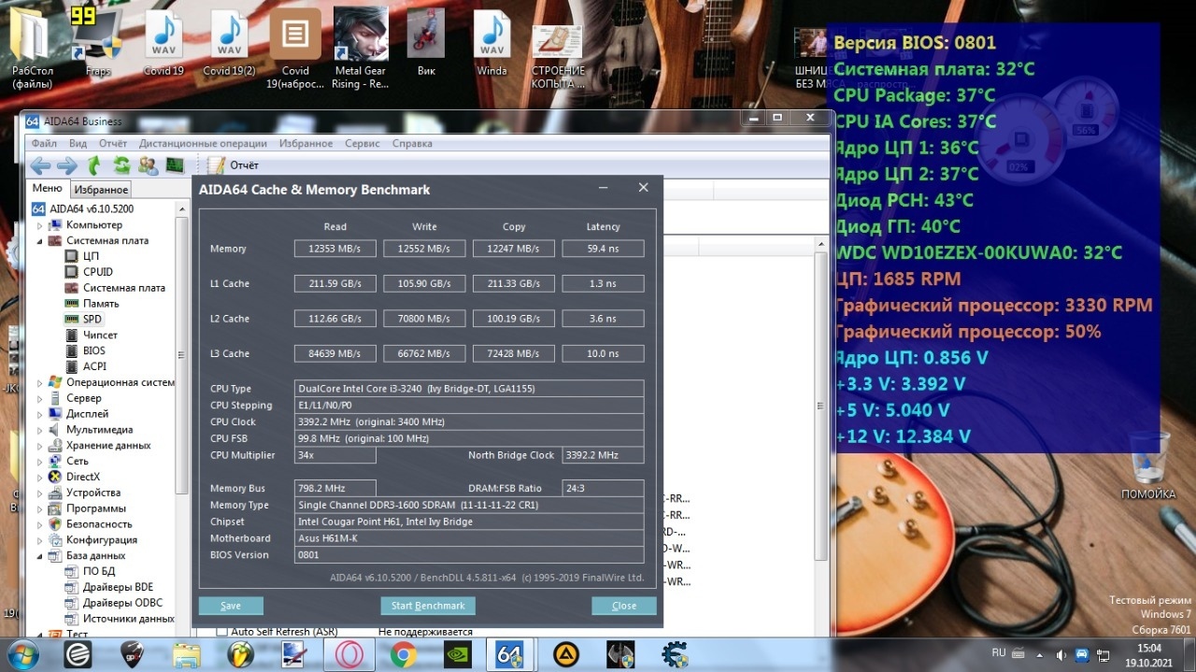Select ЦП in the motherboard tree
The image size is (1196, 672).
point(91,256)
